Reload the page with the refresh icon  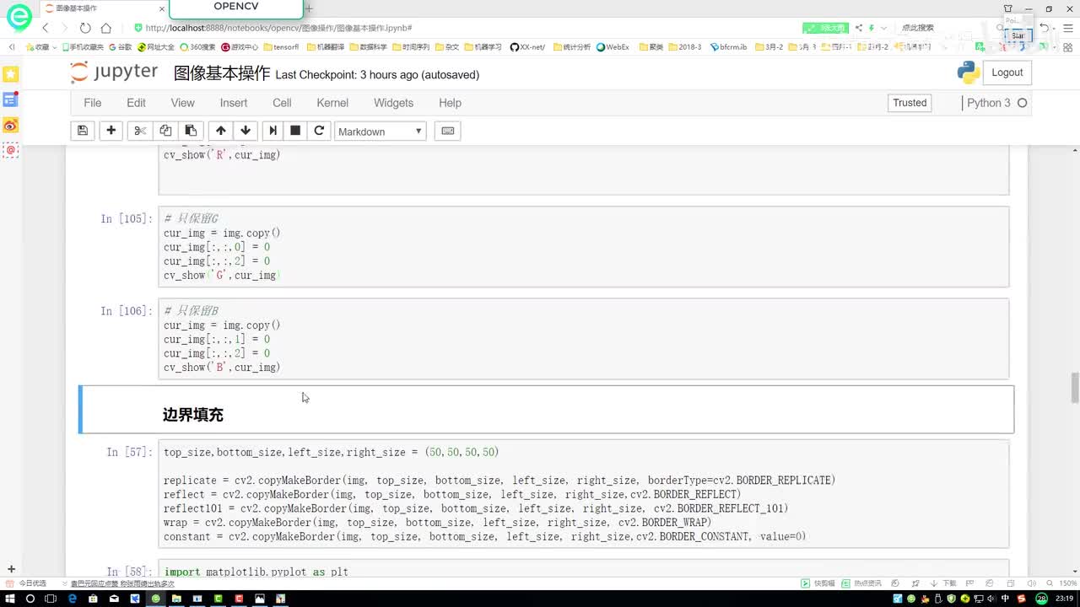[x=85, y=28]
